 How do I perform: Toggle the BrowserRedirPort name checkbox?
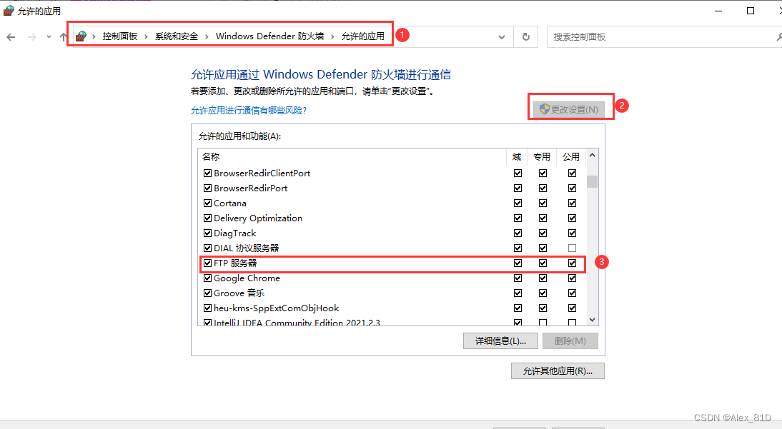pos(207,188)
